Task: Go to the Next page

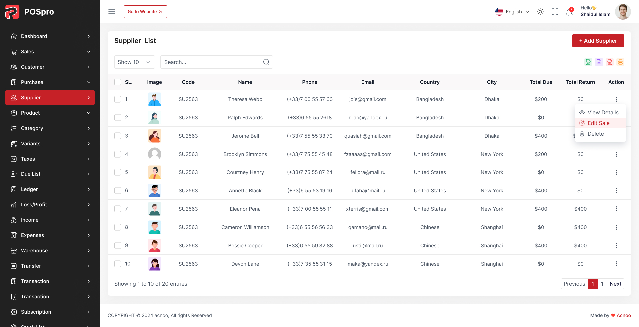Action: pyautogui.click(x=615, y=284)
